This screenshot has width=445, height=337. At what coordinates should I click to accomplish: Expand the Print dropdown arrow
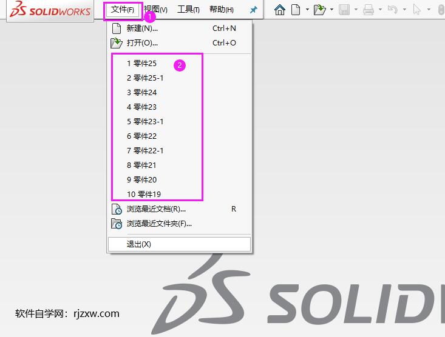[x=380, y=10]
